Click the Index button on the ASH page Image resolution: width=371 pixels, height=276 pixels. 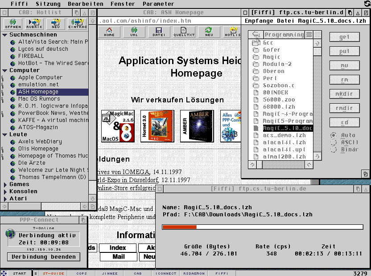click(118, 248)
